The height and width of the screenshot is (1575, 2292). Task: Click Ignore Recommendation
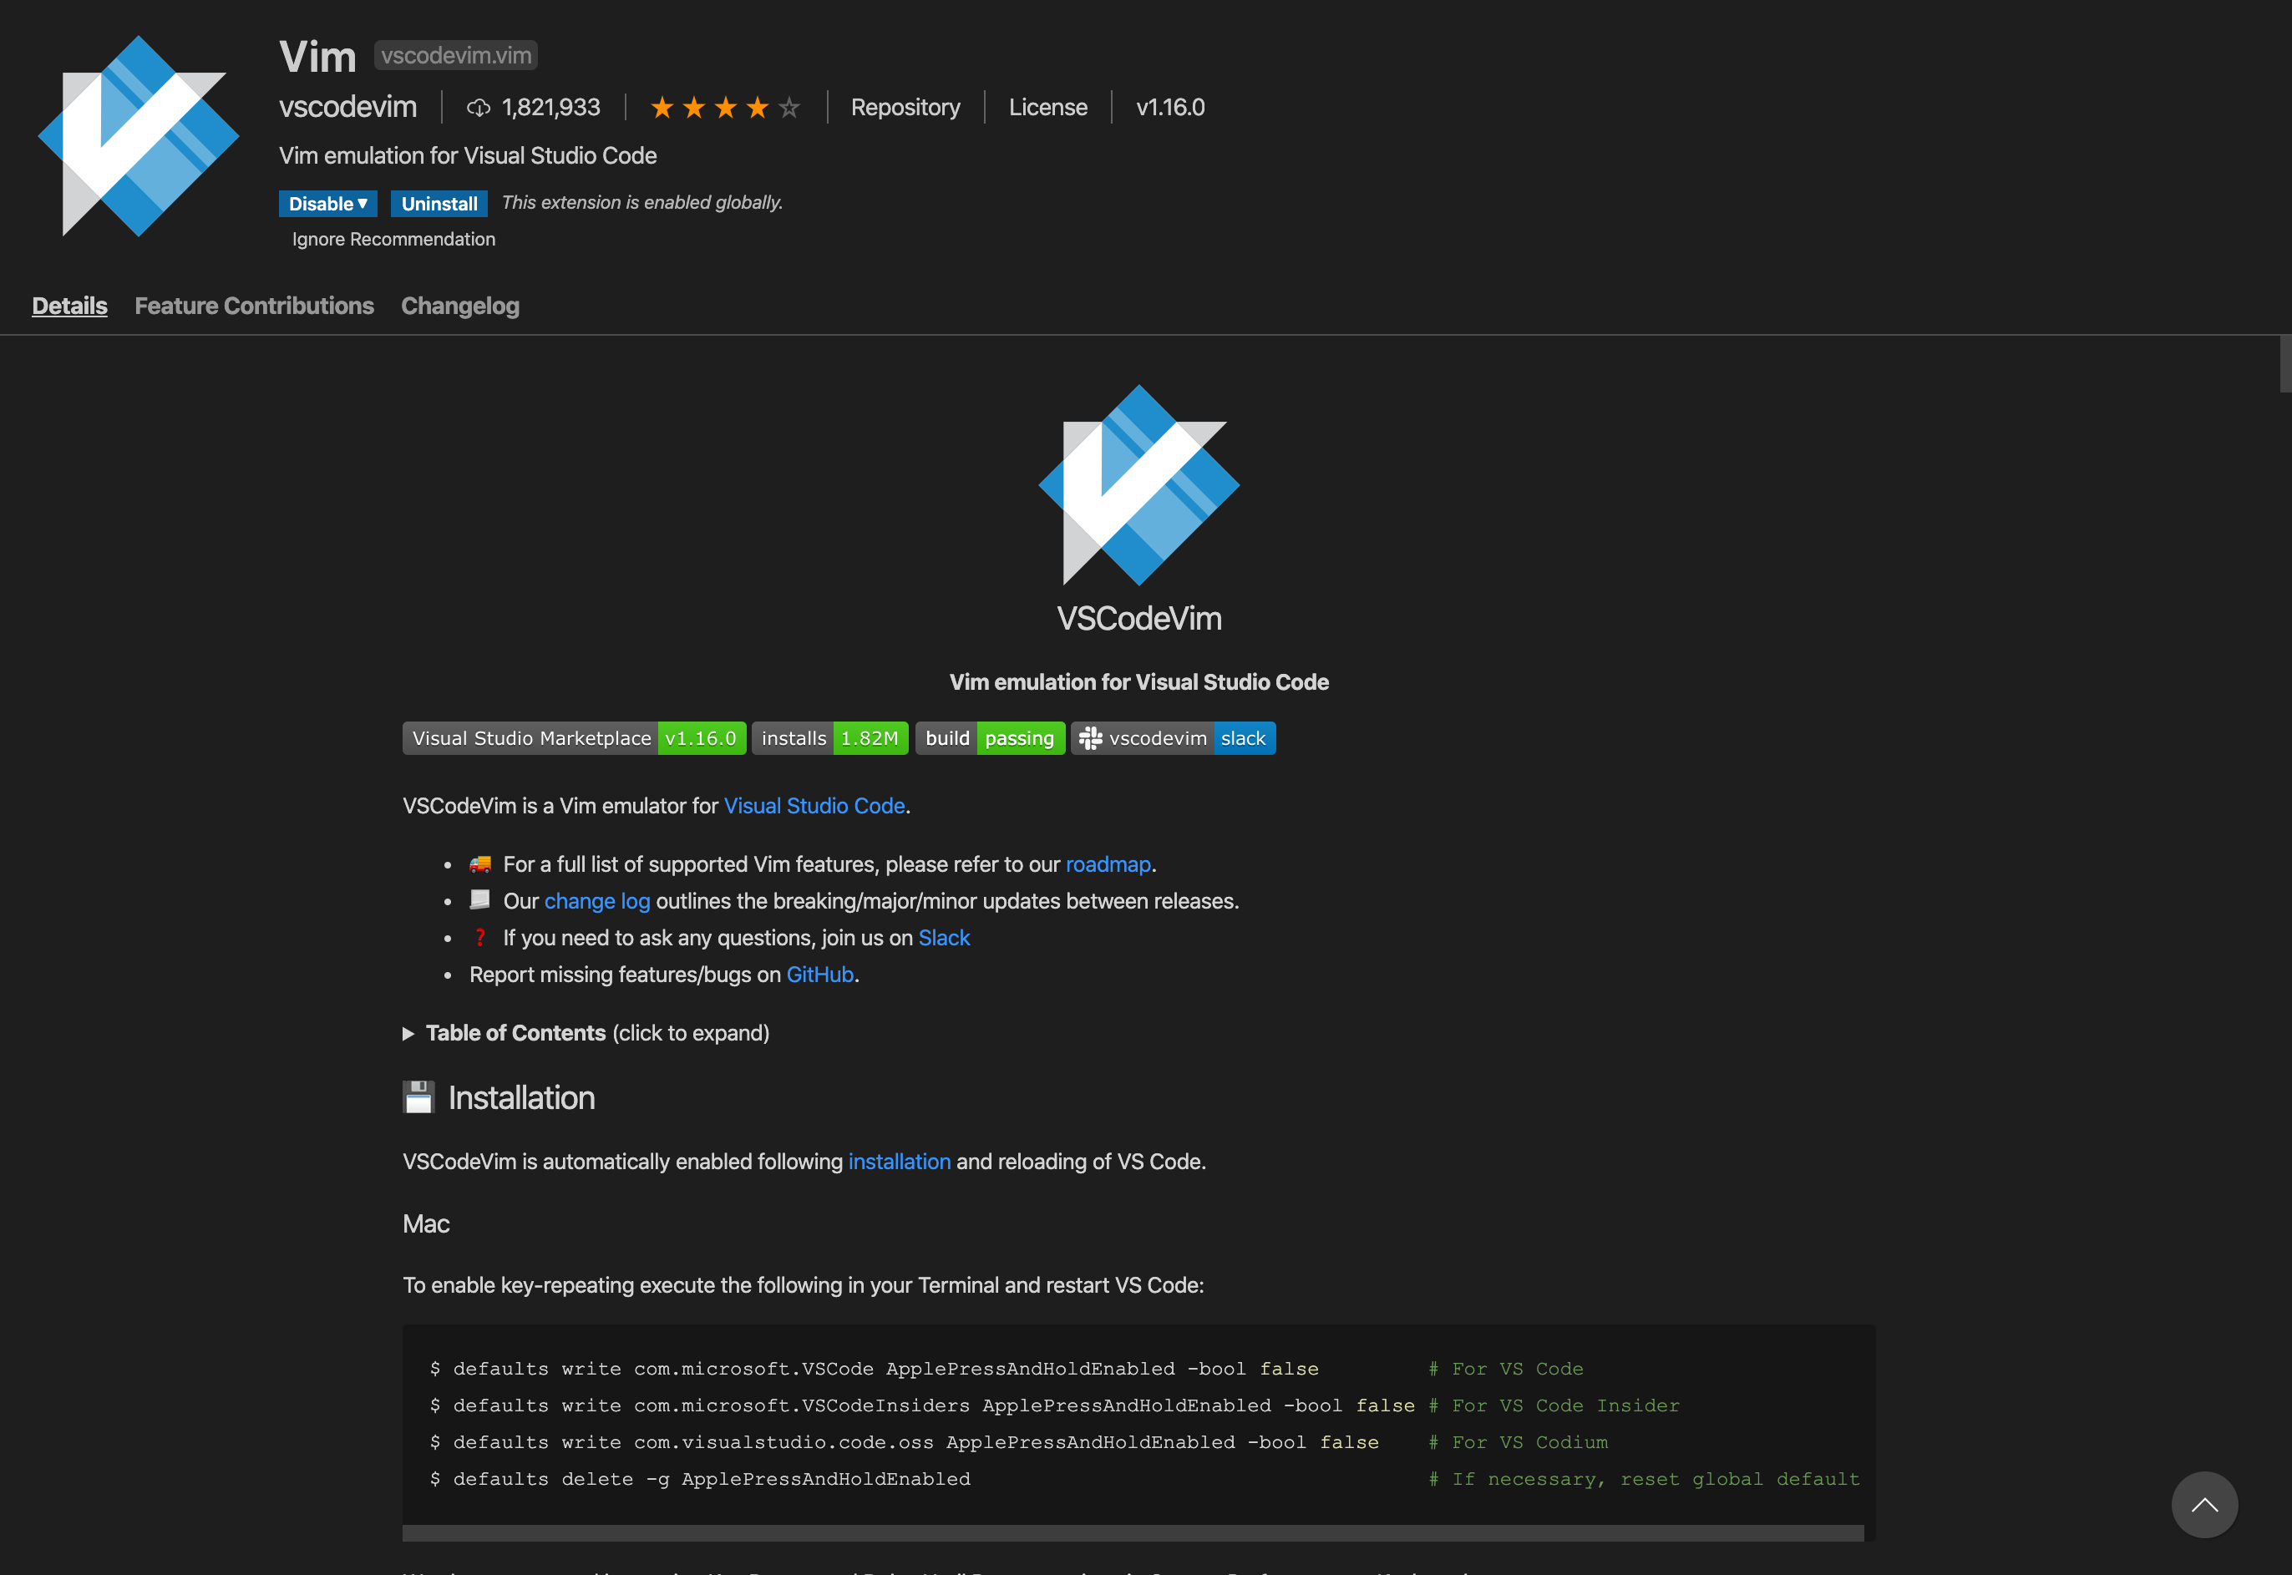click(x=394, y=239)
